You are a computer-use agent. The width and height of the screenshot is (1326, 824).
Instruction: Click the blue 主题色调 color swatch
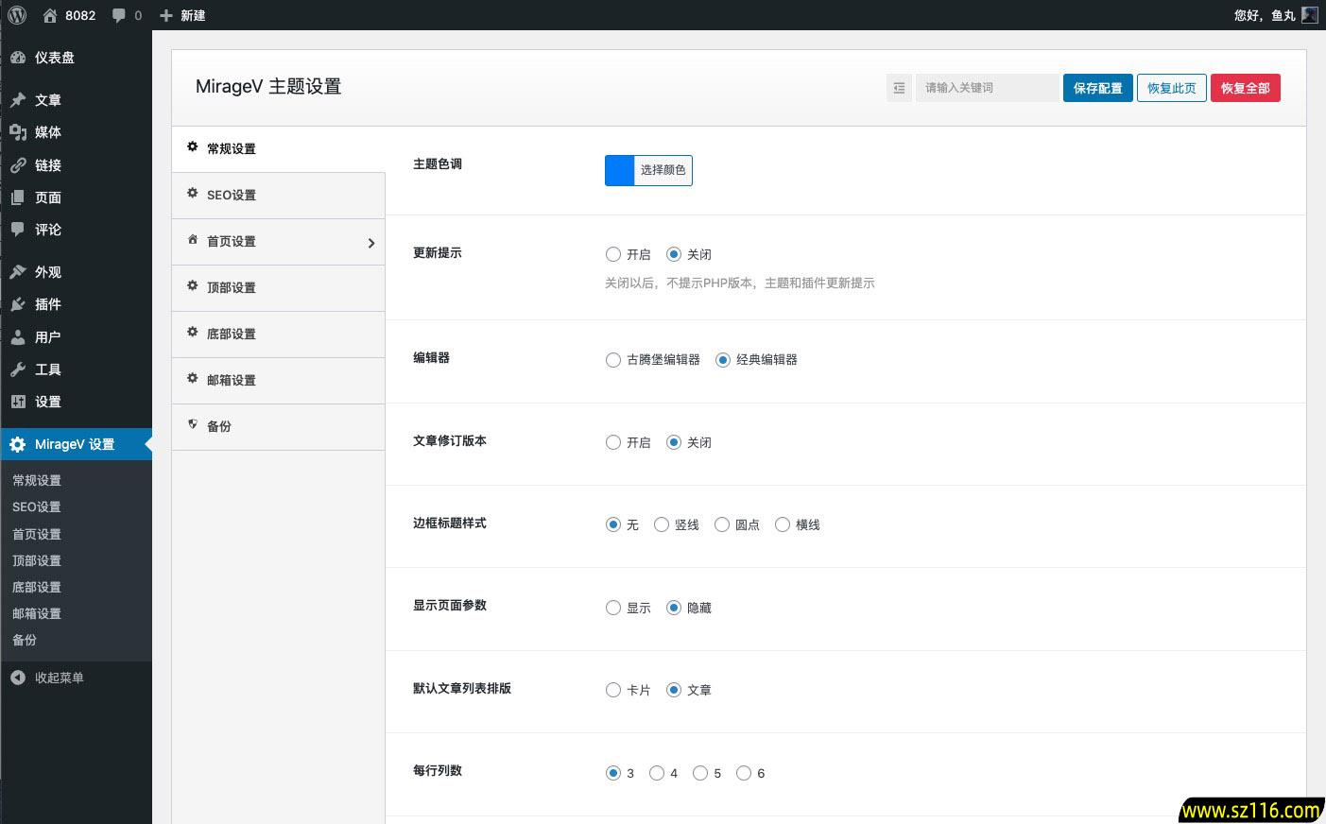620,170
